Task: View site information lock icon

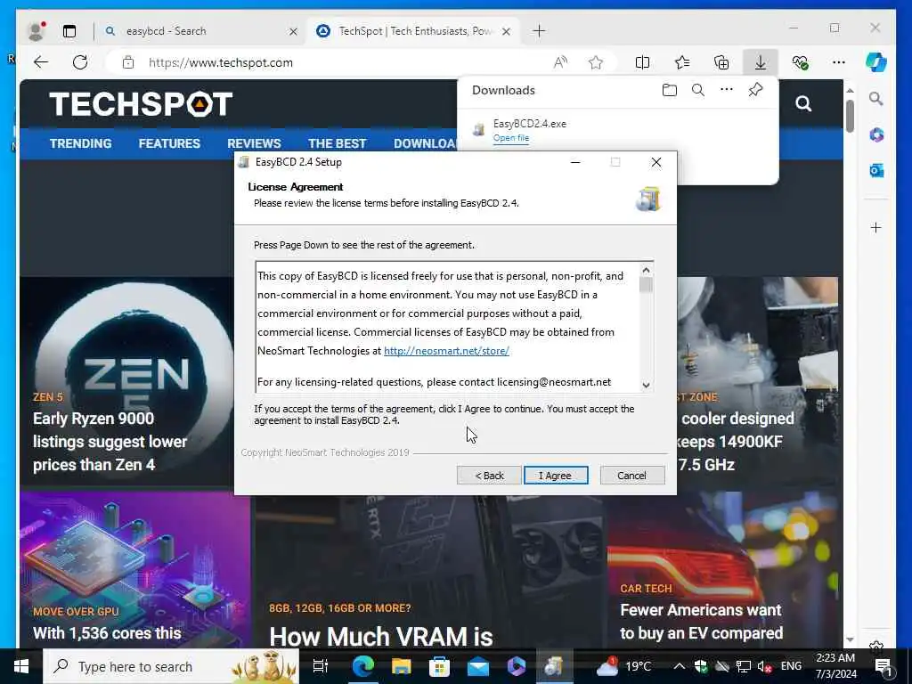Action: 128,62
